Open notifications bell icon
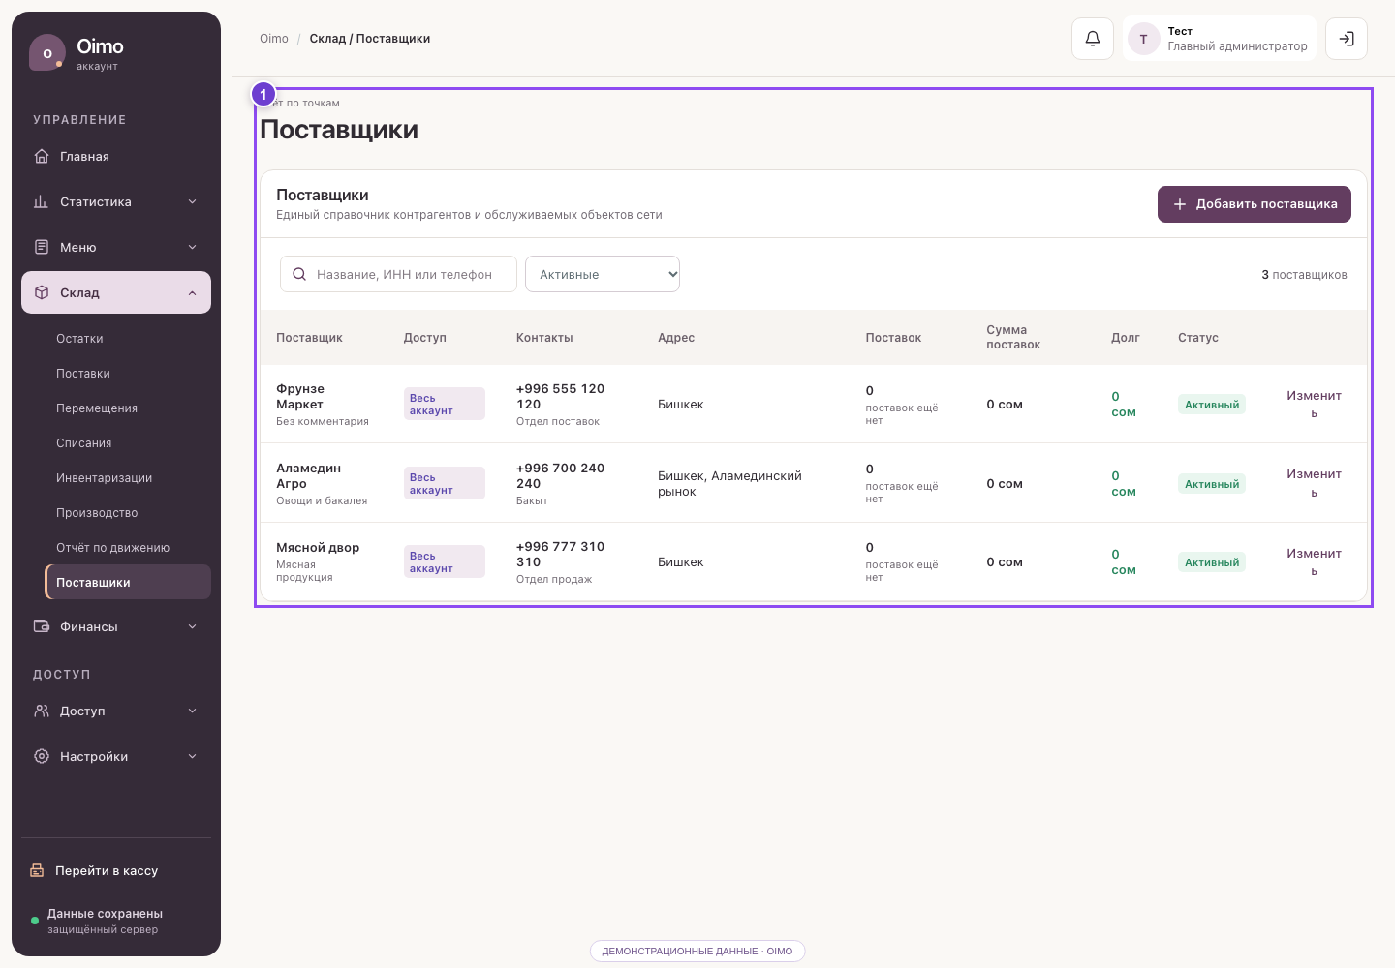1395x968 pixels. [x=1093, y=39]
